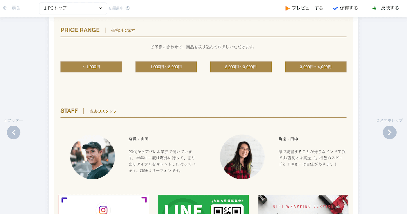
Task: Click the back arrow icon
Action: click(x=5, y=8)
